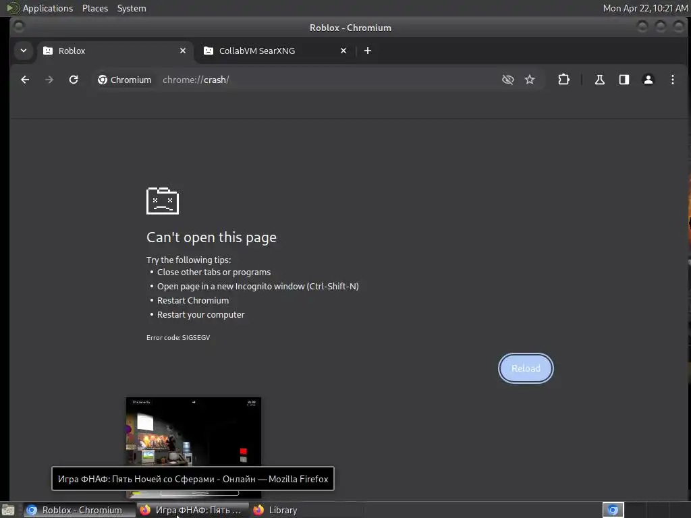Close the Roblox tab
691x518 pixels.
[x=183, y=51]
